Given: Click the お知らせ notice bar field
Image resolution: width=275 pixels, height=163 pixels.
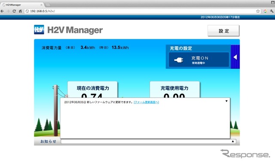Looking at the screenshot, I should [148, 141].
